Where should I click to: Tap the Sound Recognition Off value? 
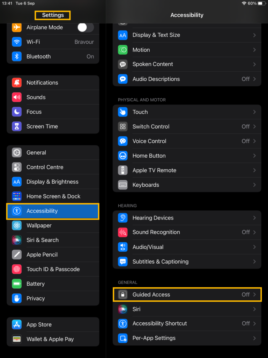click(246, 232)
